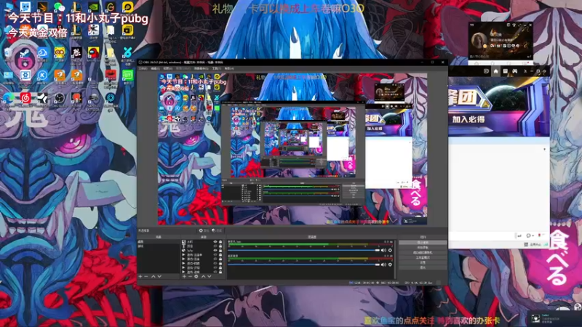Click the skin shirt icon in YY window

pyautogui.click(x=514, y=25)
